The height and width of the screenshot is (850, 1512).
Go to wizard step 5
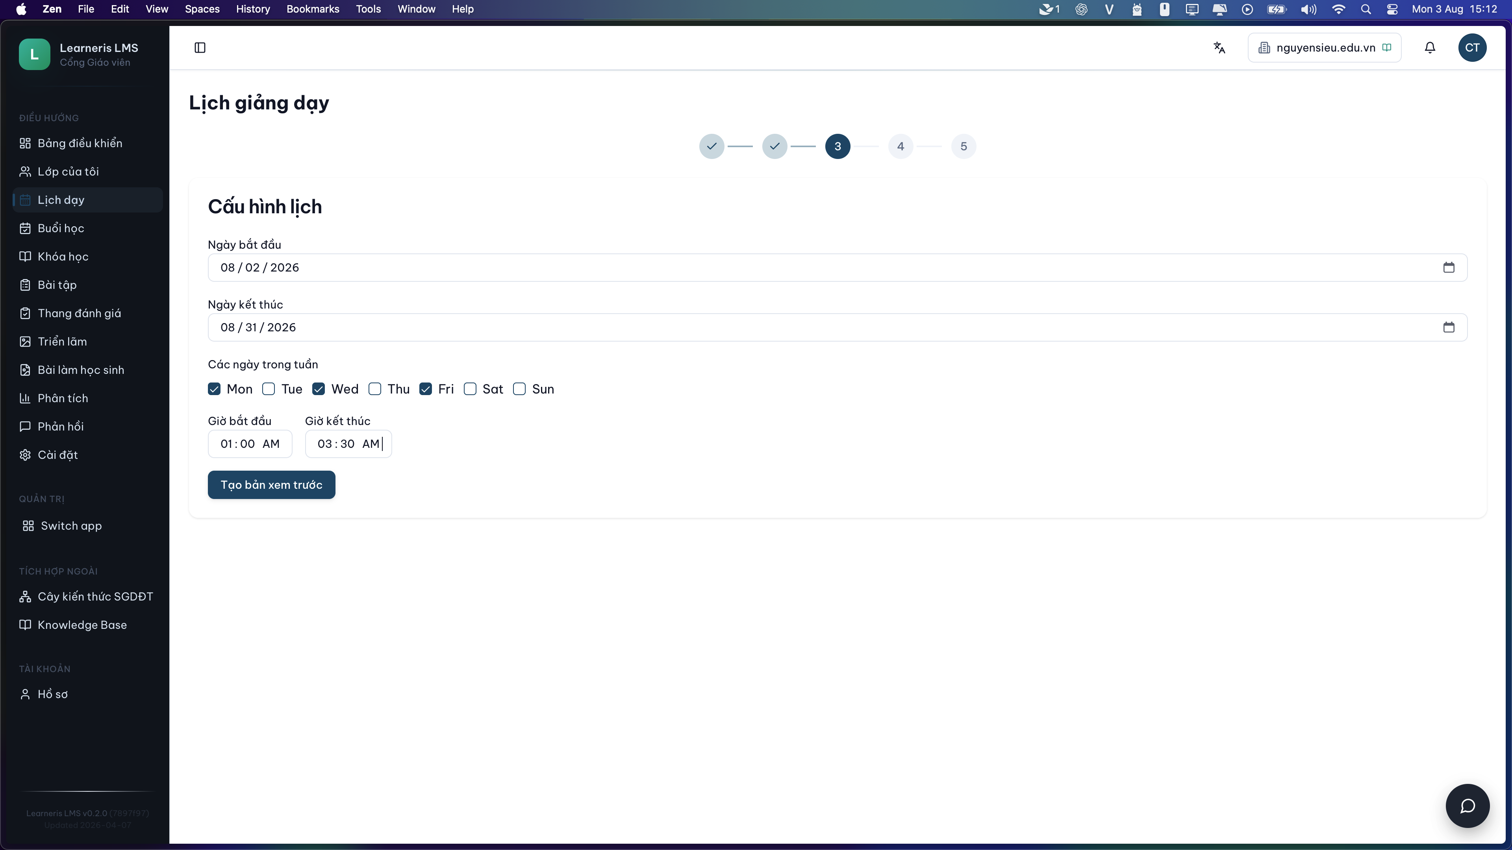[963, 146]
